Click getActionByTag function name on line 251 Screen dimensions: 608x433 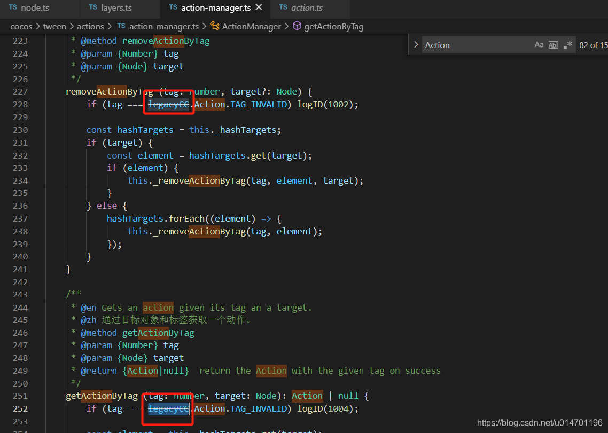tap(102, 396)
